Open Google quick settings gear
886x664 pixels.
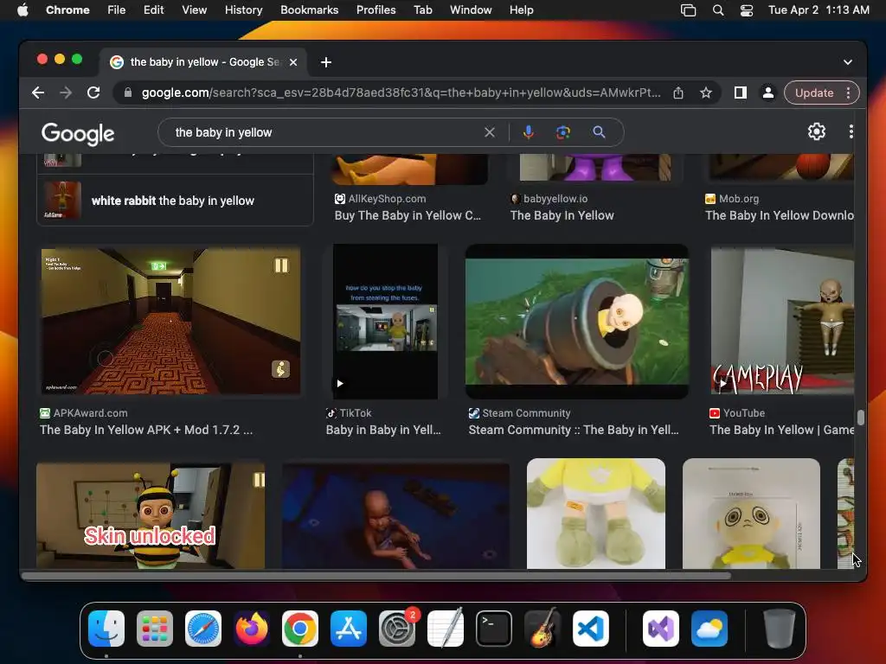[817, 131]
